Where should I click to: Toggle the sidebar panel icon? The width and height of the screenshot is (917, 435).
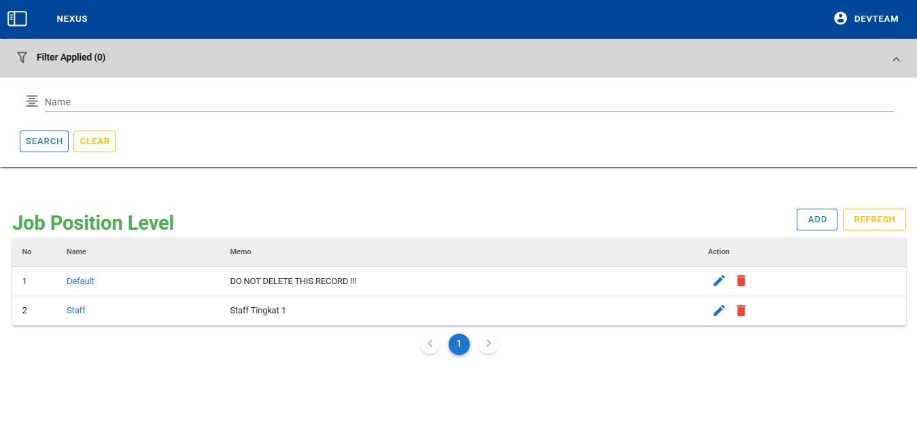click(17, 19)
